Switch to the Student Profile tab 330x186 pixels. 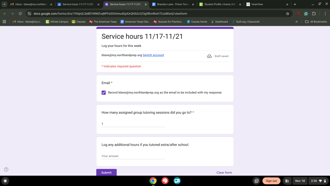pos(220,4)
